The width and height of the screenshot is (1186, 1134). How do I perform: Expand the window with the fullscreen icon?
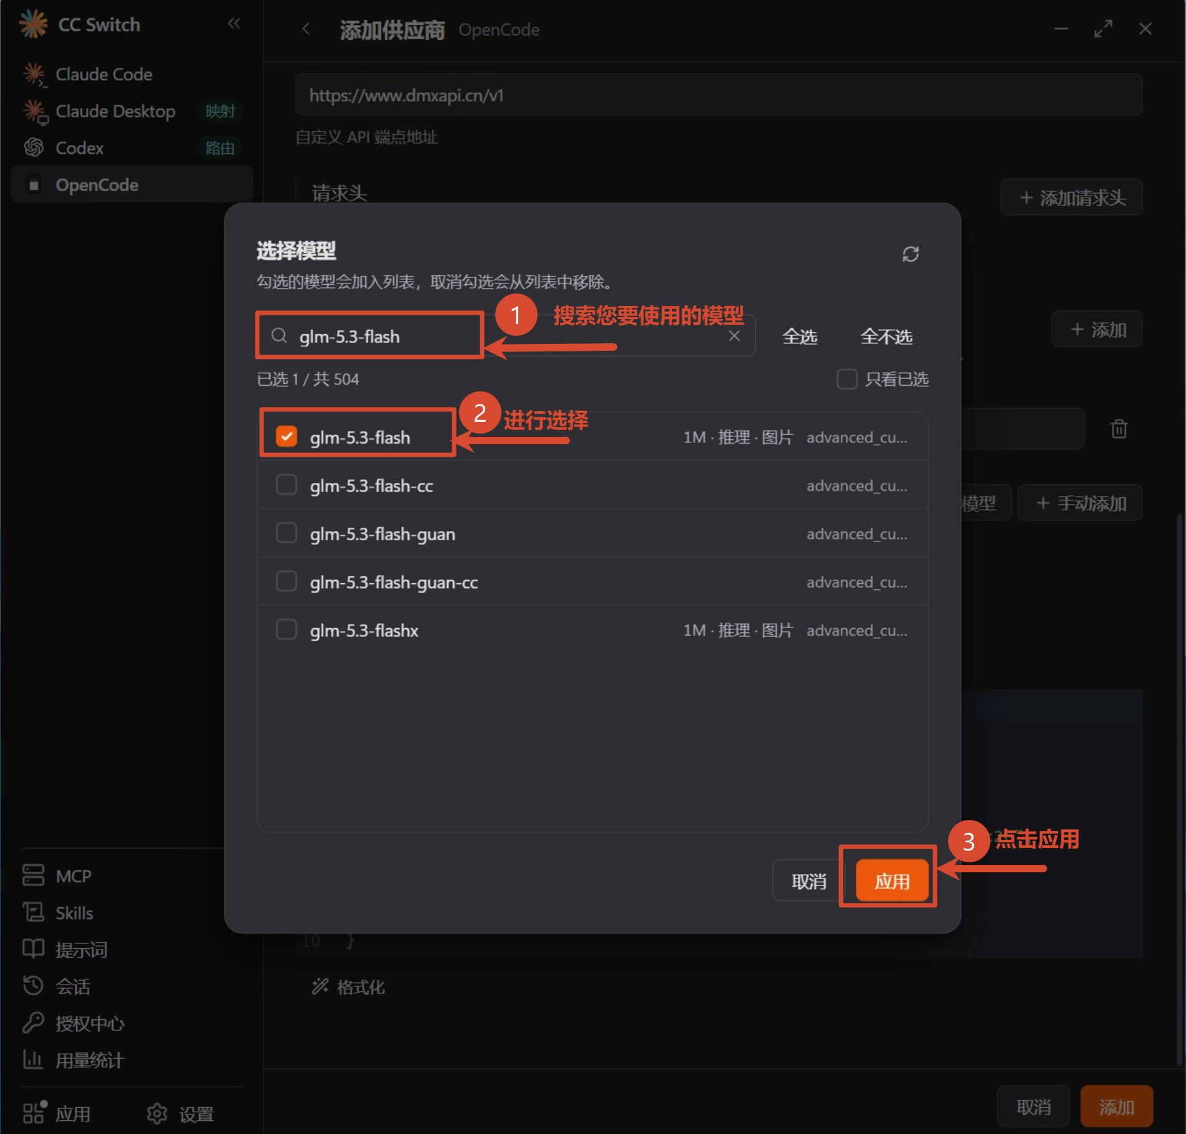(x=1103, y=29)
